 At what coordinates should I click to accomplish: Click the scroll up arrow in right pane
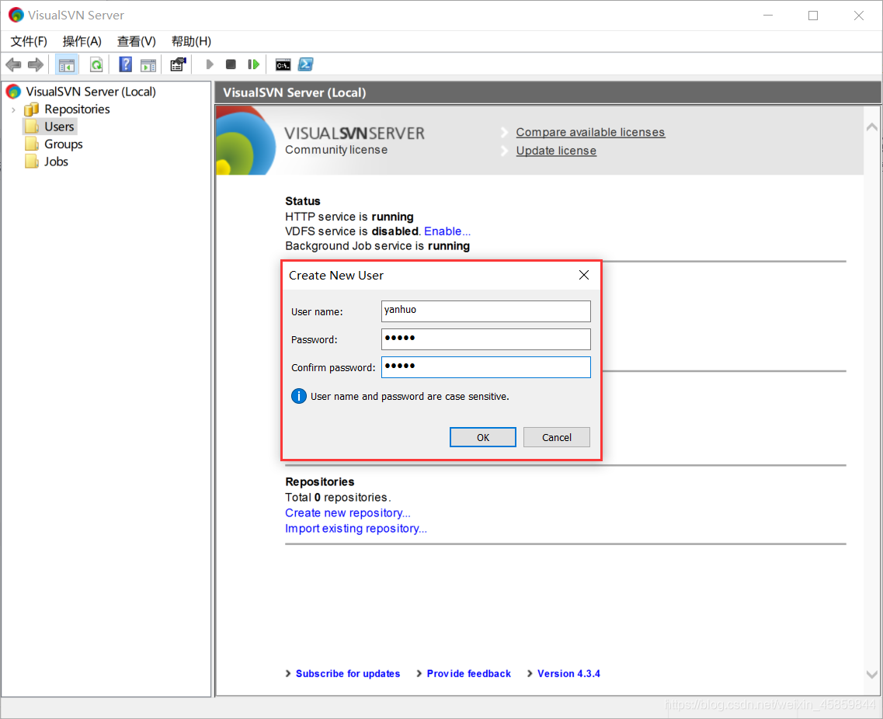tap(871, 127)
